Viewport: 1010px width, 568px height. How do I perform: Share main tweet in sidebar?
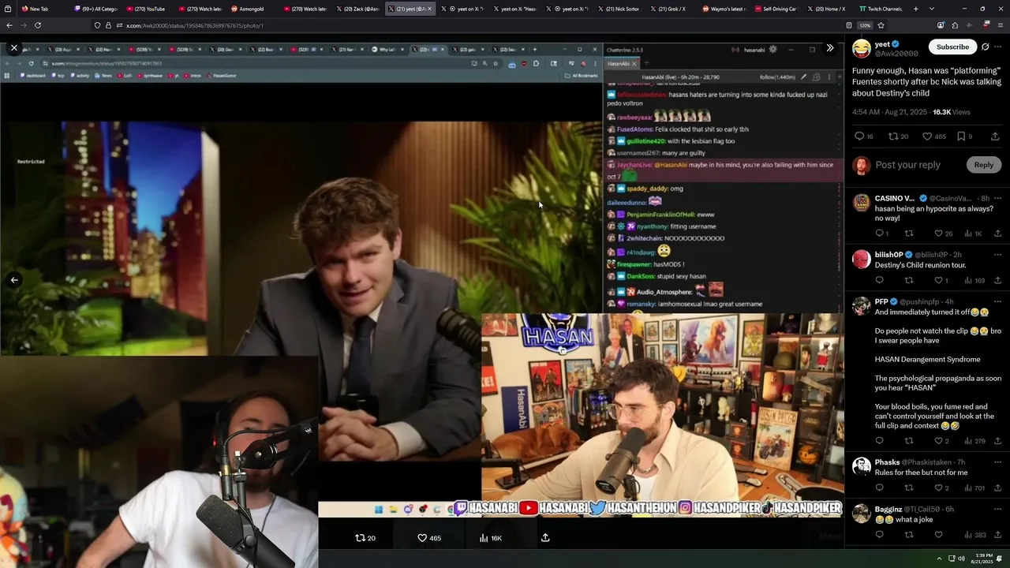995,136
